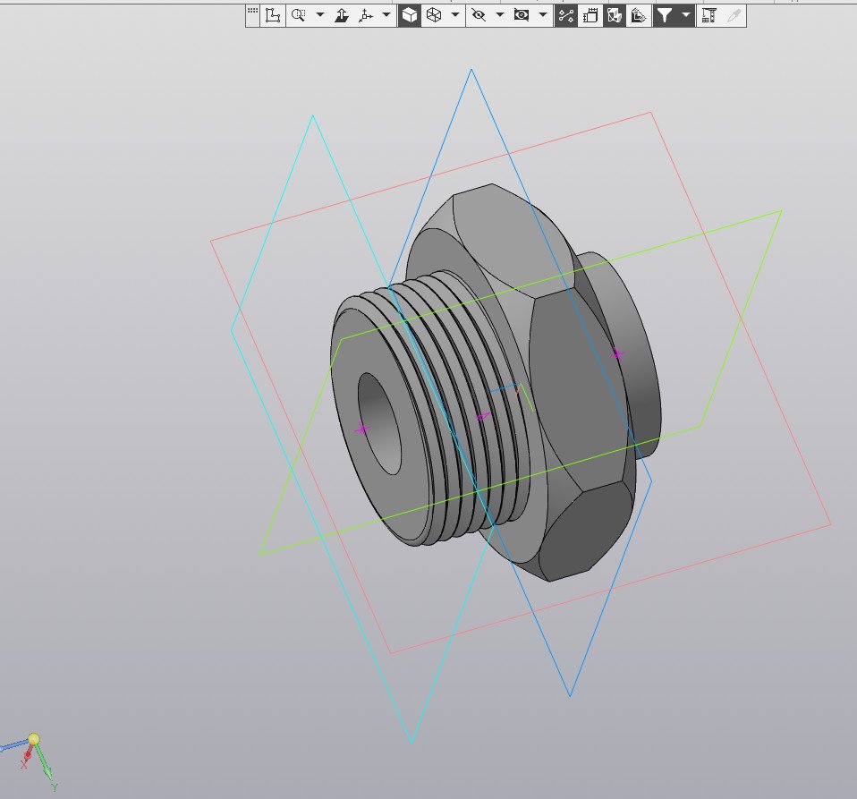857x799 pixels.
Task: Open the filter funnel dropdown arrow
Action: coord(686,15)
